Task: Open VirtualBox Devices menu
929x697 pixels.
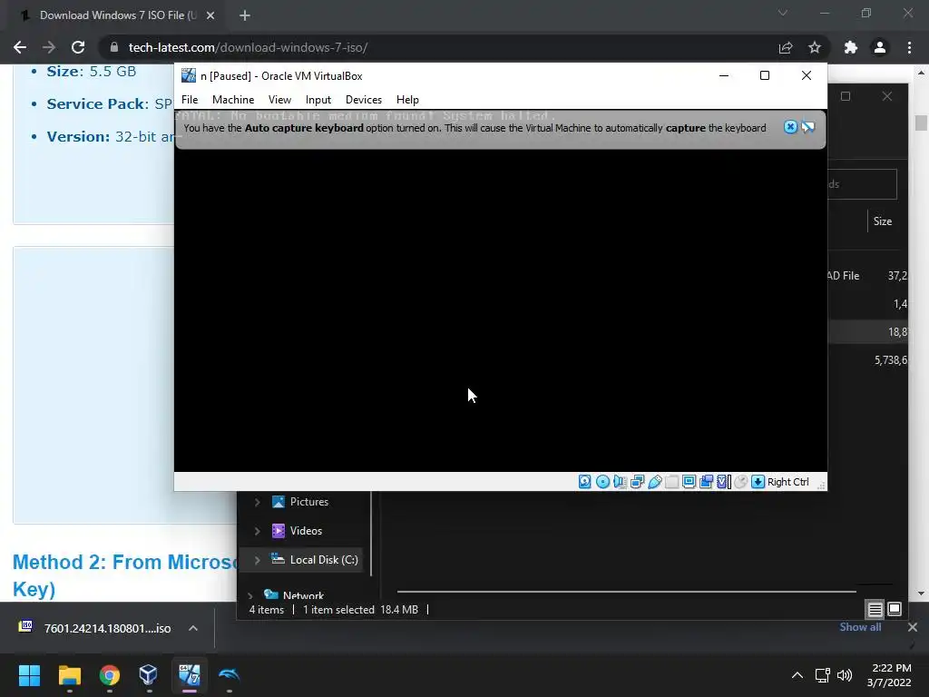Action: 364,100
